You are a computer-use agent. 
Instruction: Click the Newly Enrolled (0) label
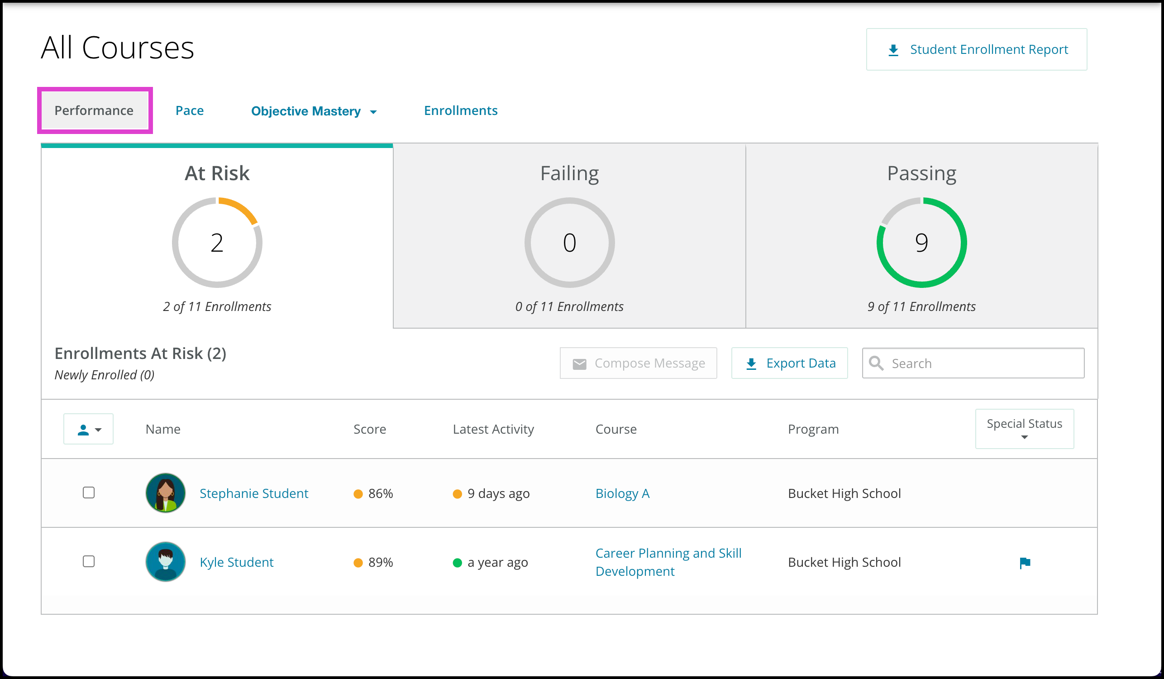[105, 375]
